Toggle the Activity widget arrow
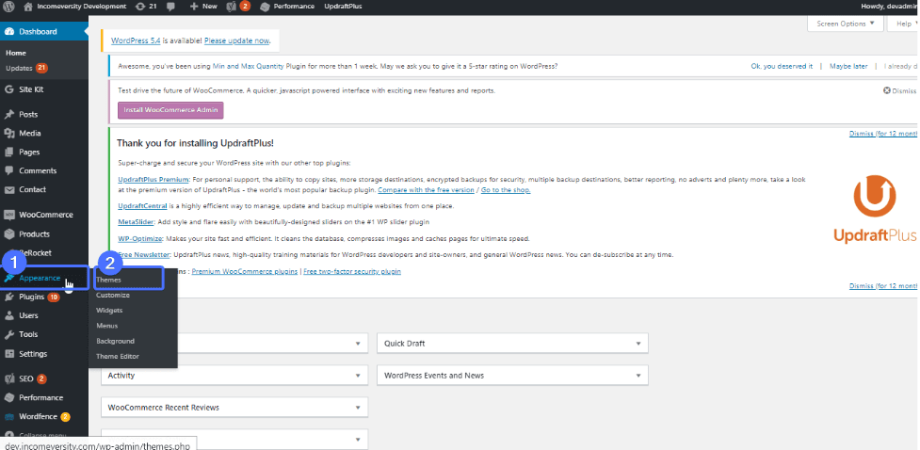The height and width of the screenshot is (450, 920). tap(358, 376)
